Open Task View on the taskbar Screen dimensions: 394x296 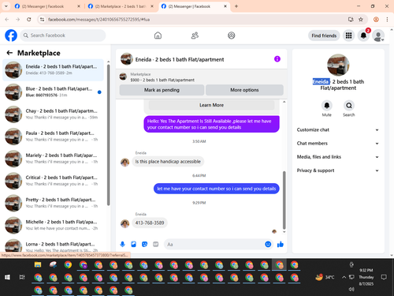pyautogui.click(x=22, y=277)
